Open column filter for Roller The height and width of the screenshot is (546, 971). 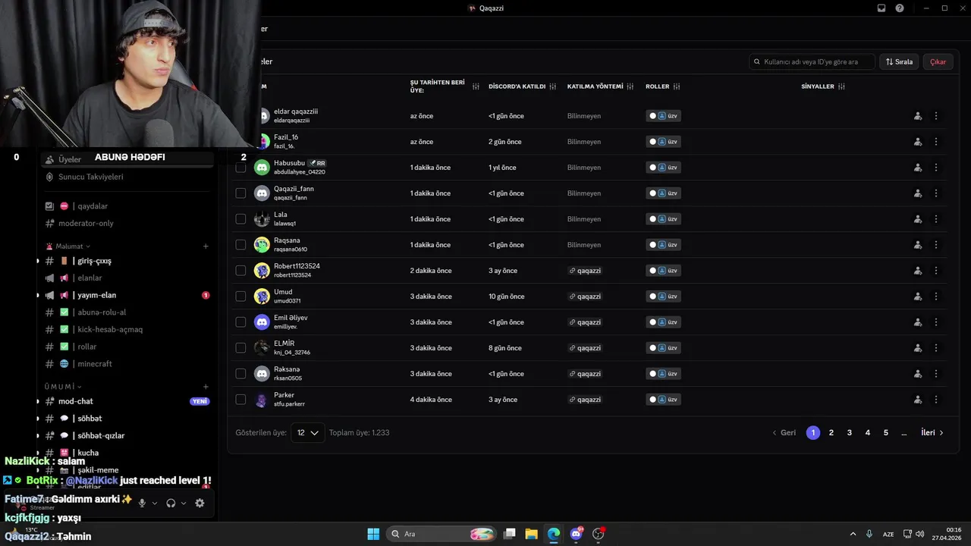[x=677, y=86]
